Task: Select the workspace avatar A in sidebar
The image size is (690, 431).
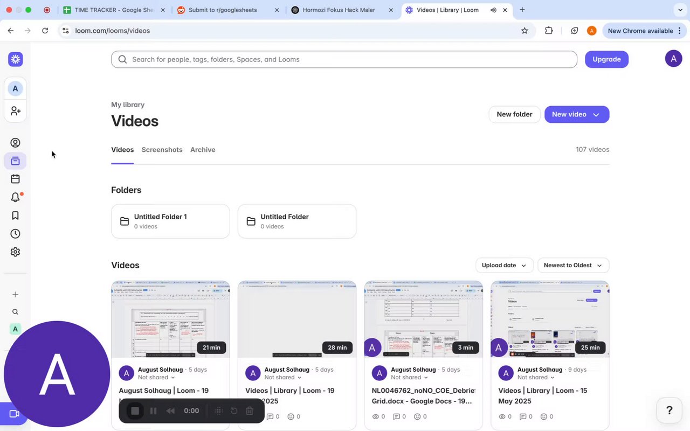Action: click(x=15, y=88)
